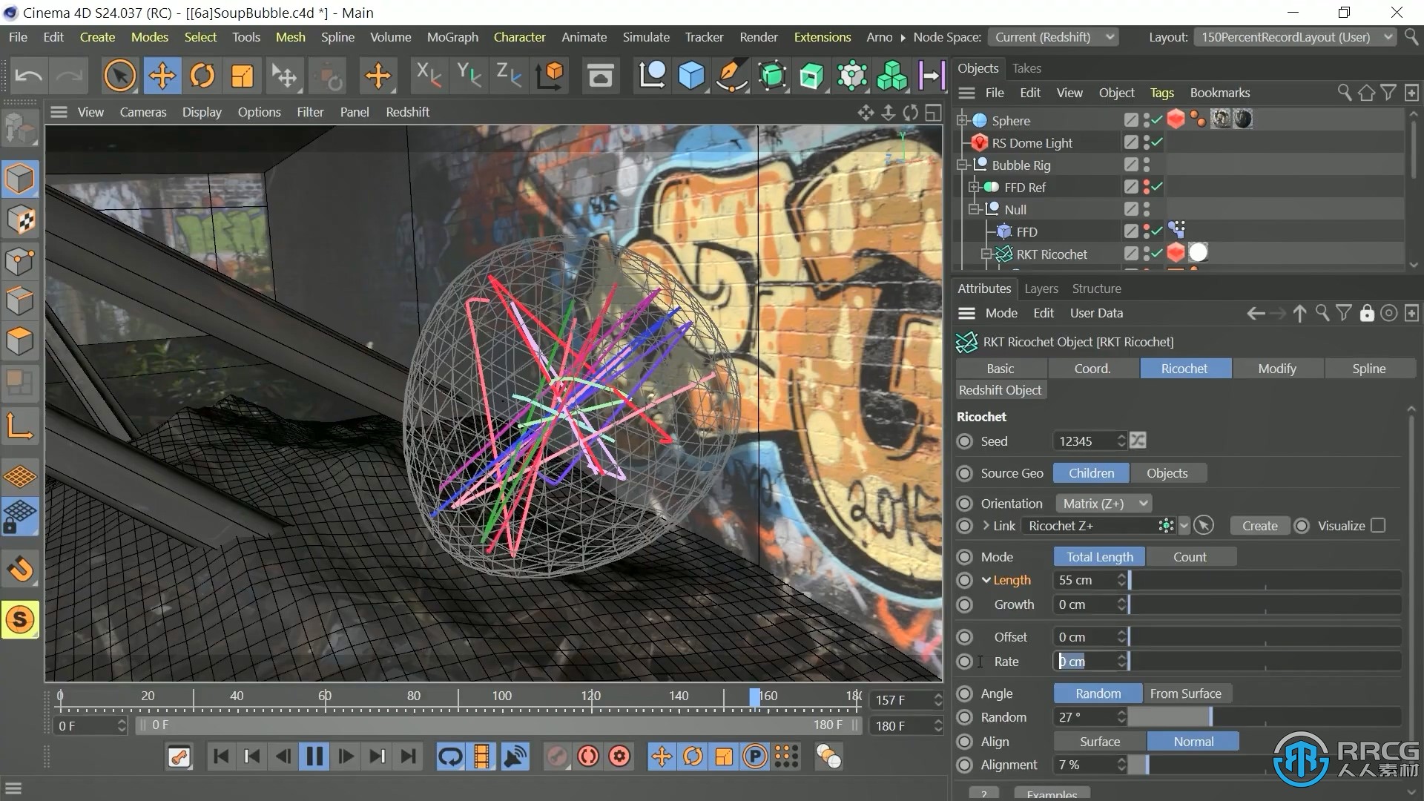The image size is (1424, 801).
Task: Pause animation playback
Action: click(314, 756)
